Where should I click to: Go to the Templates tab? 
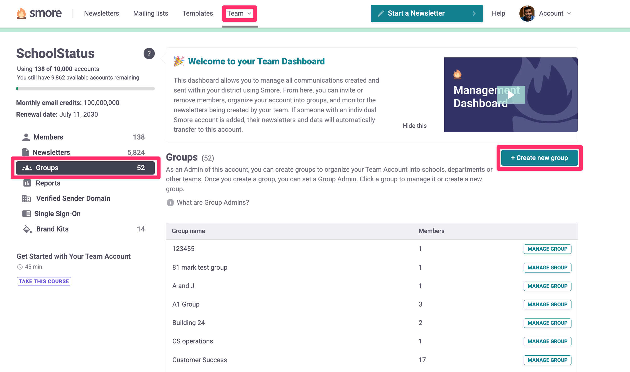click(197, 14)
